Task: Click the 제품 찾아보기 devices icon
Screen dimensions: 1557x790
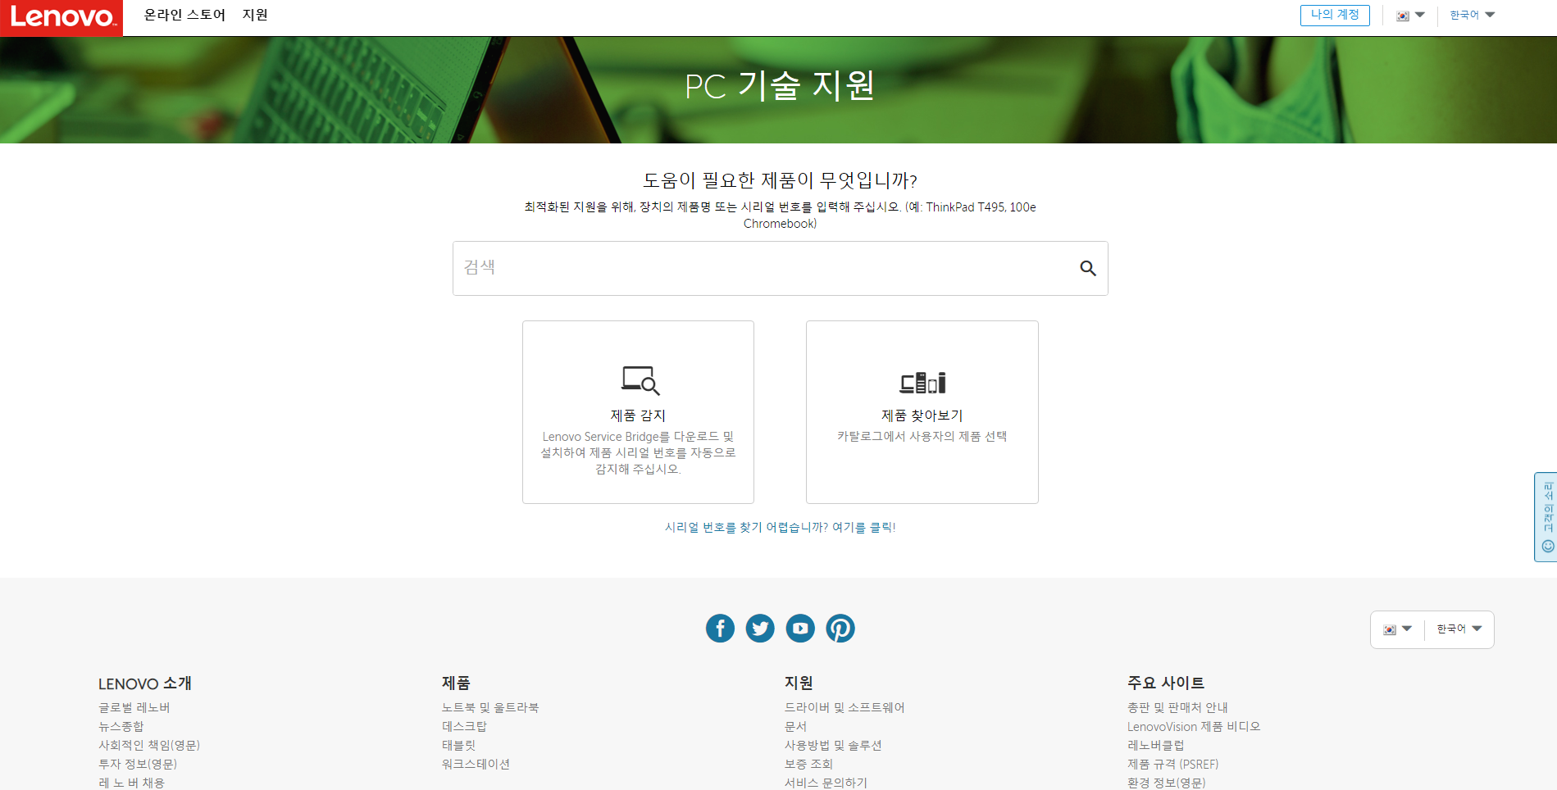Action: [x=922, y=382]
